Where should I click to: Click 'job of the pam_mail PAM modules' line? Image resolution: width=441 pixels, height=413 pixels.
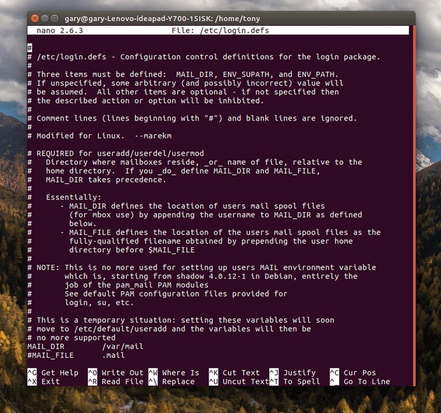pos(118,285)
